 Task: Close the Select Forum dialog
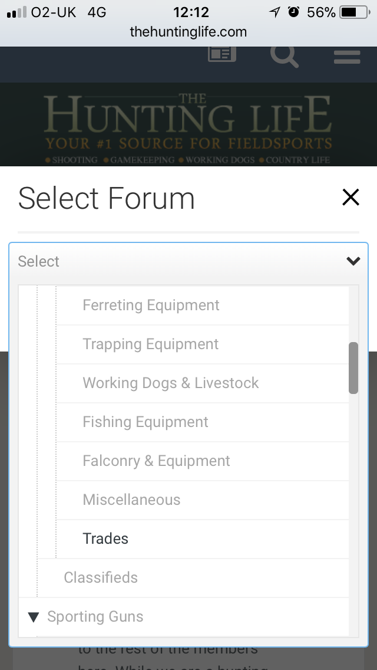(350, 198)
